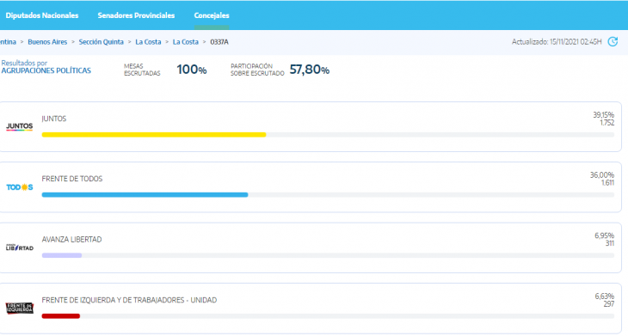Select the Concejales tab
Screen dimensions: 628x336
pyautogui.click(x=212, y=15)
